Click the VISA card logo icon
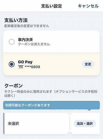This screenshot has height=139, width=103. (21, 67)
